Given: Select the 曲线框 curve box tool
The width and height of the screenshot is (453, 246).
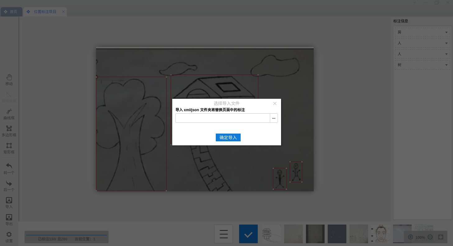Looking at the screenshot, I should (x=9, y=114).
